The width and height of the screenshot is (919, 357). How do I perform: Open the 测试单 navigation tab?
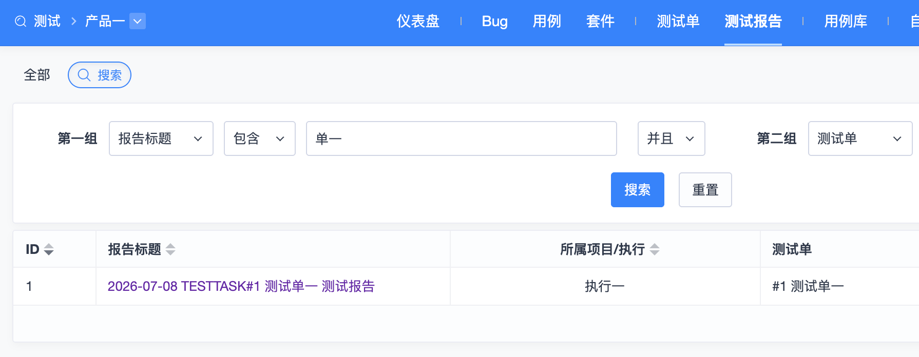point(678,21)
